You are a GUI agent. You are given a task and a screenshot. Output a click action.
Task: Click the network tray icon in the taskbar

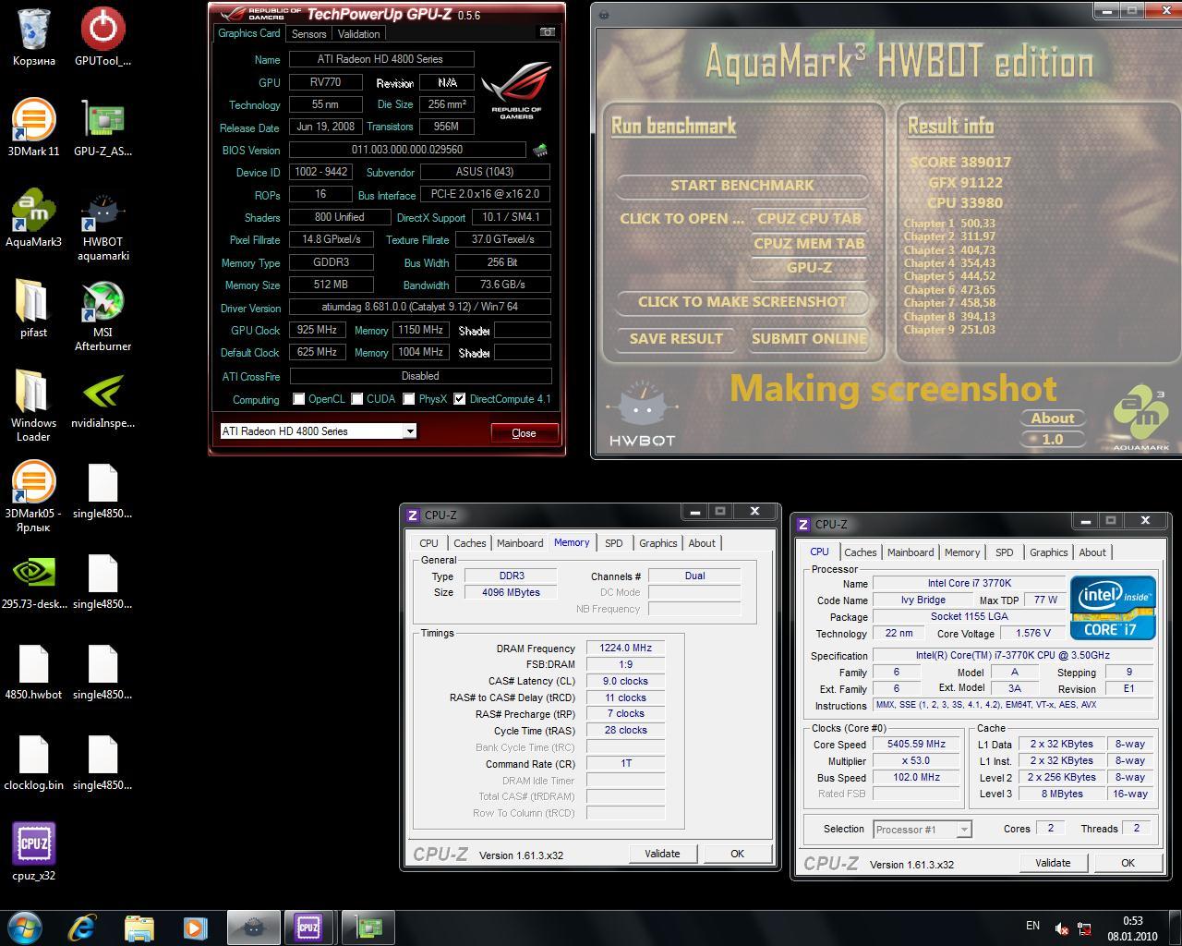1084,928
